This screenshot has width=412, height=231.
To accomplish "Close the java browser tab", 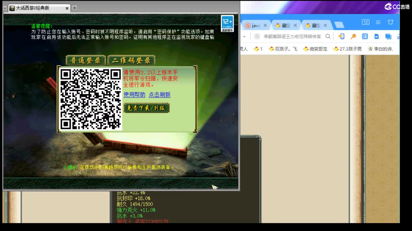I will pyautogui.click(x=265, y=25).
